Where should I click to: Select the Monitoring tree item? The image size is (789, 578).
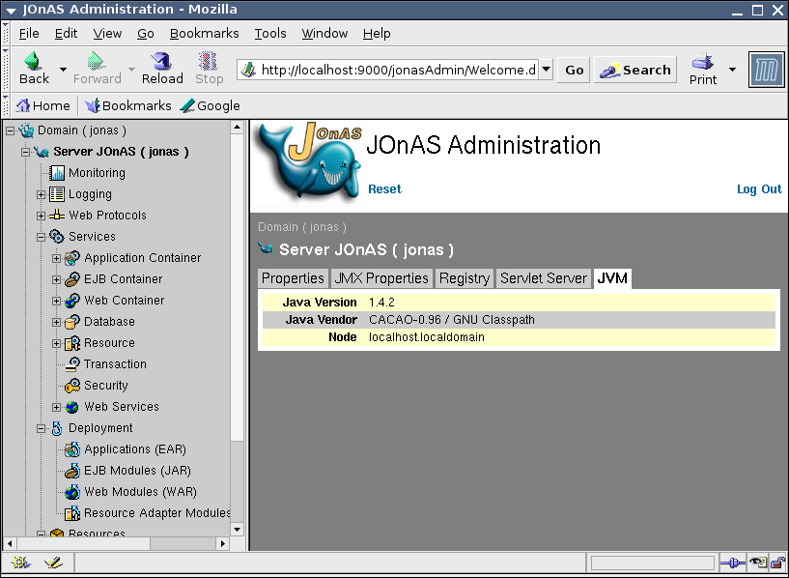click(97, 173)
